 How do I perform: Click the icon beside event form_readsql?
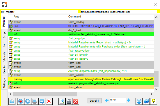click(x=11, y=22)
